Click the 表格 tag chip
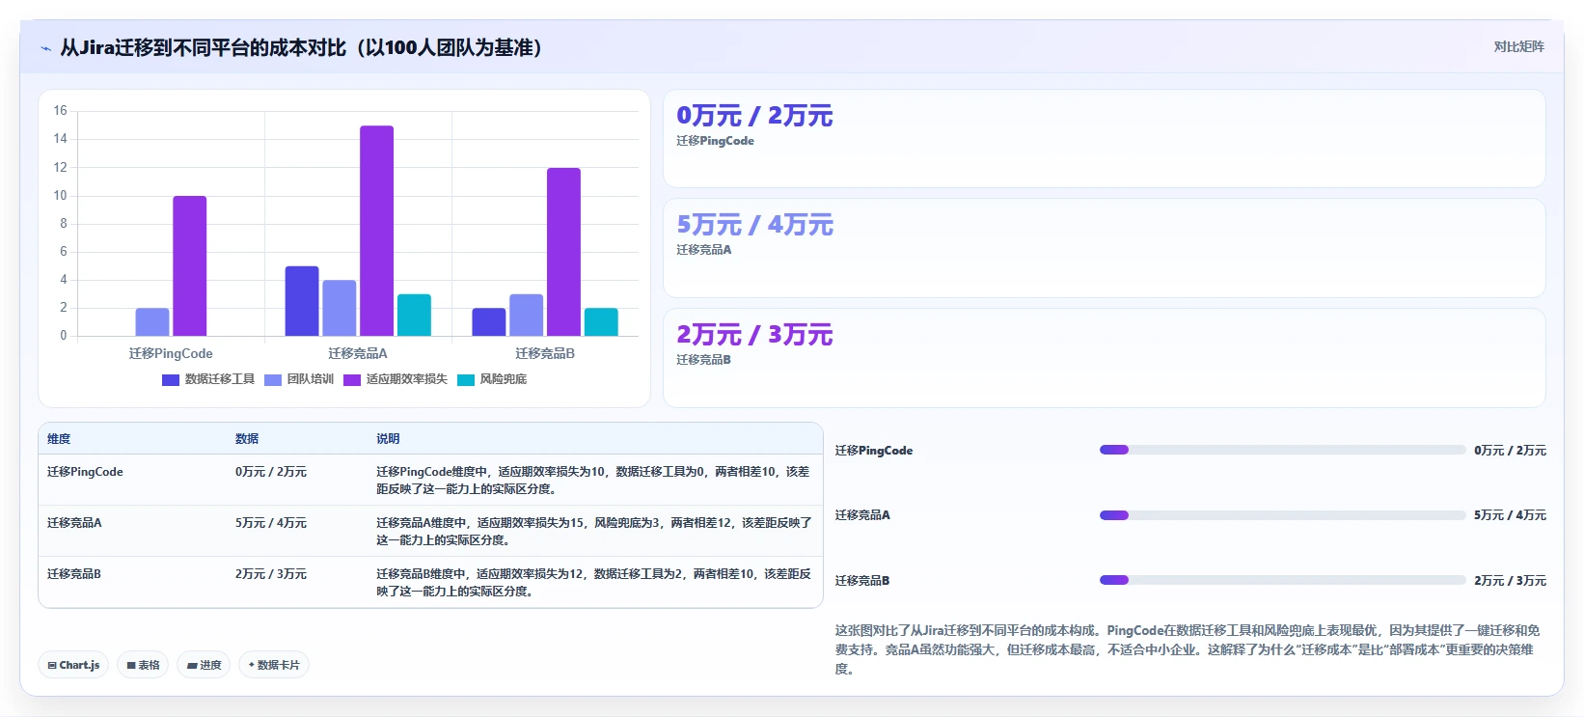1584x717 pixels. coord(143,665)
